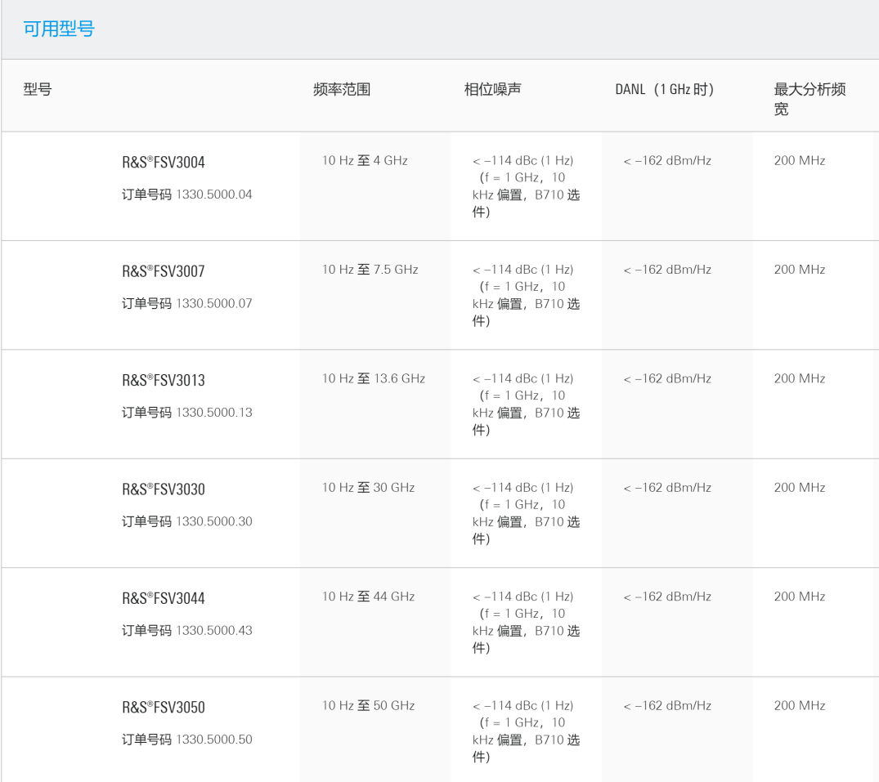The width and height of the screenshot is (879, 782).
Task: Click frequency range 10 Hz 至 7.5 GHz
Action: [370, 270]
